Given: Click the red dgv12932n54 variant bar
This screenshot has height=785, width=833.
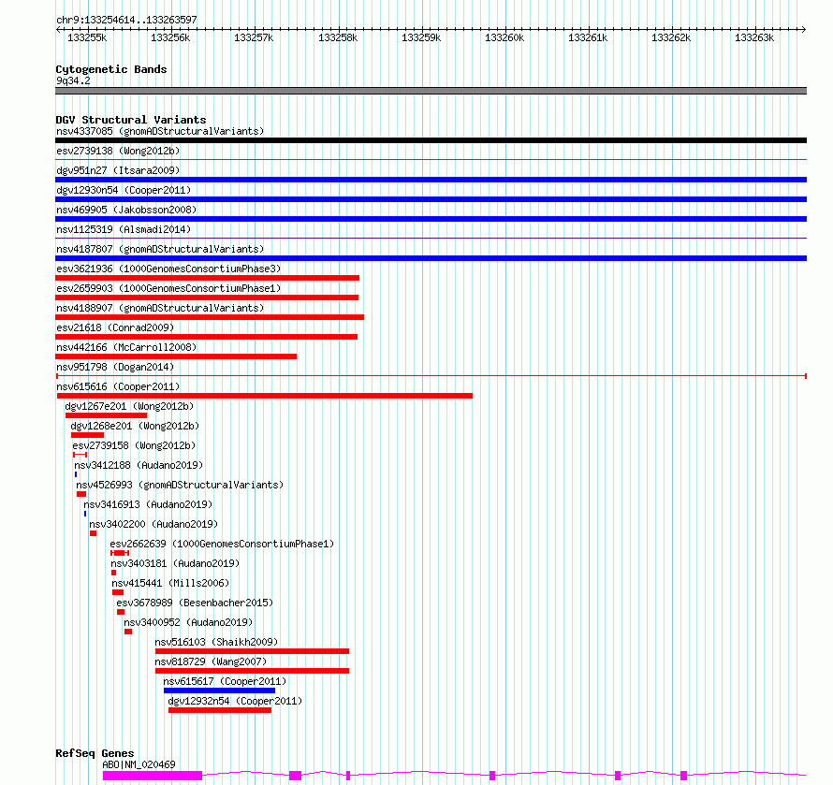Looking at the screenshot, I should tap(220, 710).
